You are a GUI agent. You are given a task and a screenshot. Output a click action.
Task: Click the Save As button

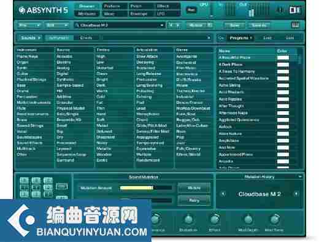coord(259,25)
